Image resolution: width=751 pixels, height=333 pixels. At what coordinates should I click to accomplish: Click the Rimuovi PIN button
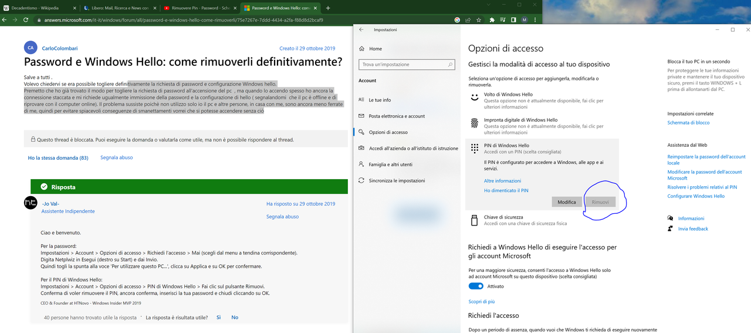tap(600, 202)
